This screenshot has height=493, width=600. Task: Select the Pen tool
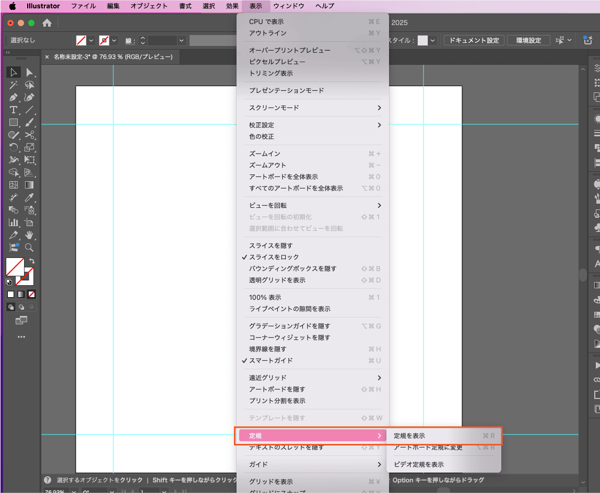pyautogui.click(x=14, y=98)
